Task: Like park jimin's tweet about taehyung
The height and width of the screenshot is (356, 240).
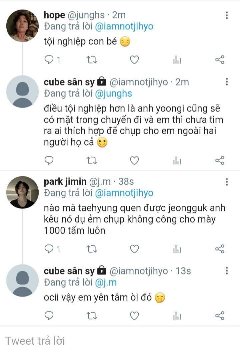Action: pyautogui.click(x=134, y=249)
